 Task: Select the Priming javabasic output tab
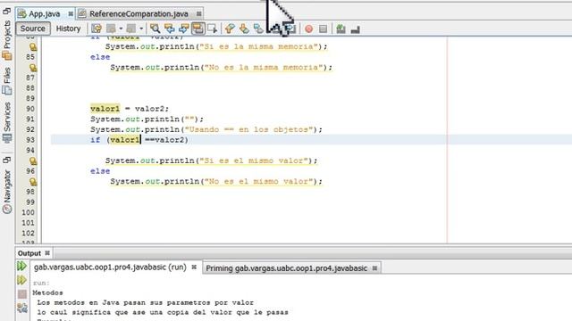pyautogui.click(x=286, y=268)
